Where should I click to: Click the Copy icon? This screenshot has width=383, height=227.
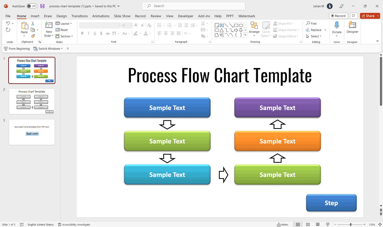pyautogui.click(x=33, y=30)
